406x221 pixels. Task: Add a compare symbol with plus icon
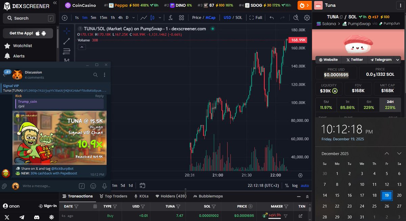point(65,18)
